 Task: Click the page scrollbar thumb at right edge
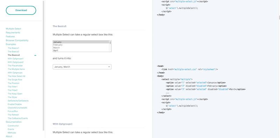[279, 17]
